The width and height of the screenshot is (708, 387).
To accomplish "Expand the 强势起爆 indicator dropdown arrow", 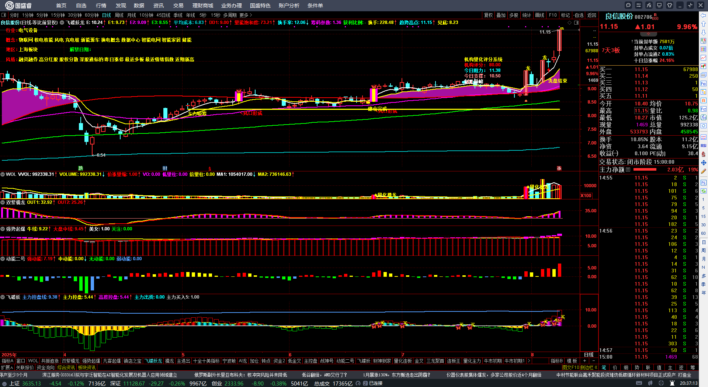I will (3, 229).
